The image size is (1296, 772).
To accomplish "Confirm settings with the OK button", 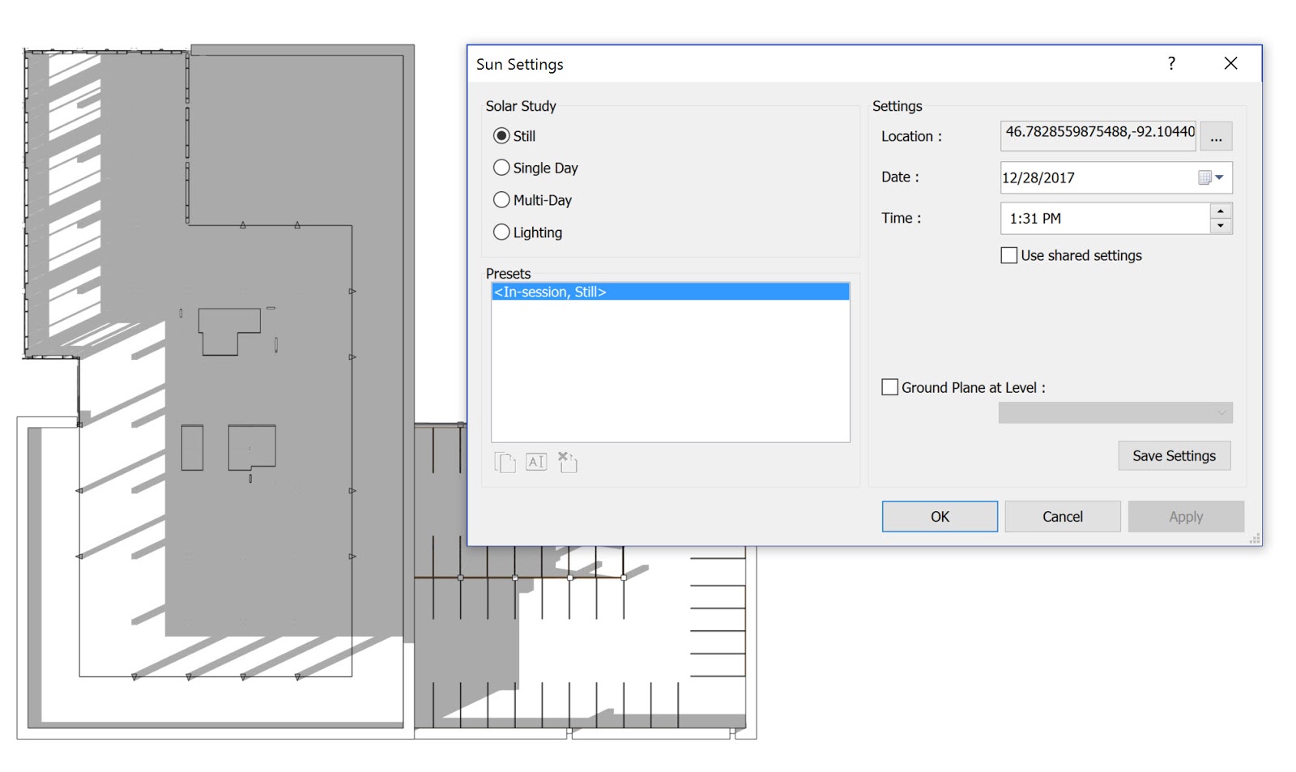I will tap(939, 516).
